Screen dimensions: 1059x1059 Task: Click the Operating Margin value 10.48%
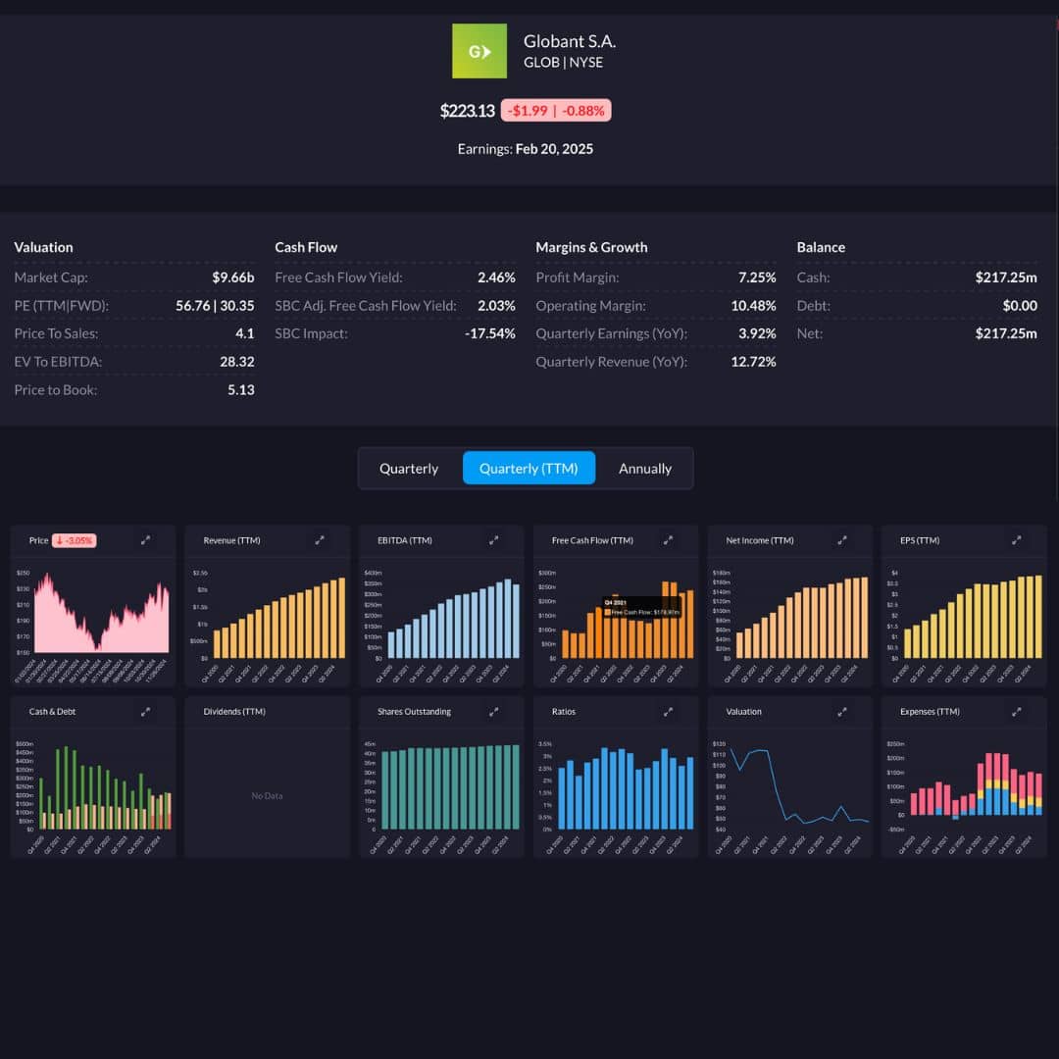(x=753, y=305)
